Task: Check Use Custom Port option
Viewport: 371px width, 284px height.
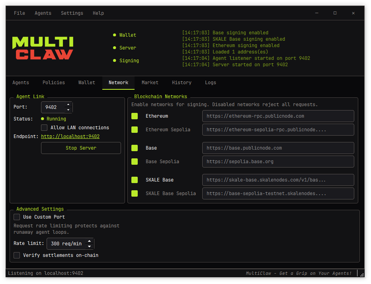Action: pyautogui.click(x=17, y=217)
